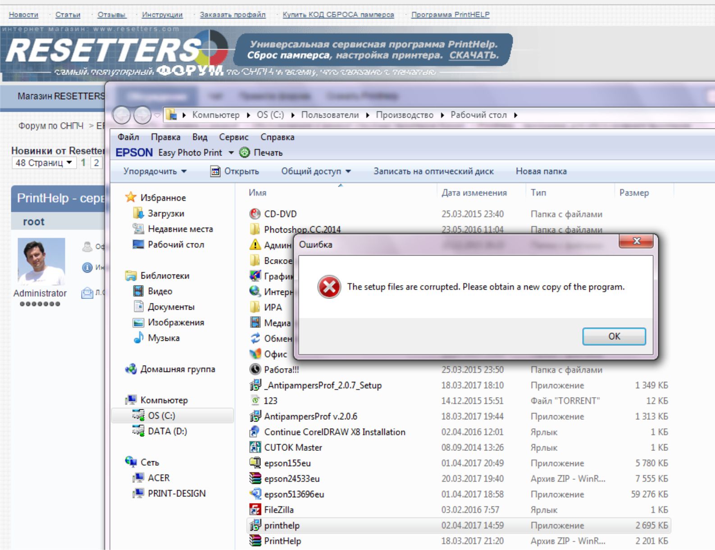Open the Музыка library
The width and height of the screenshot is (715, 550).
[164, 338]
